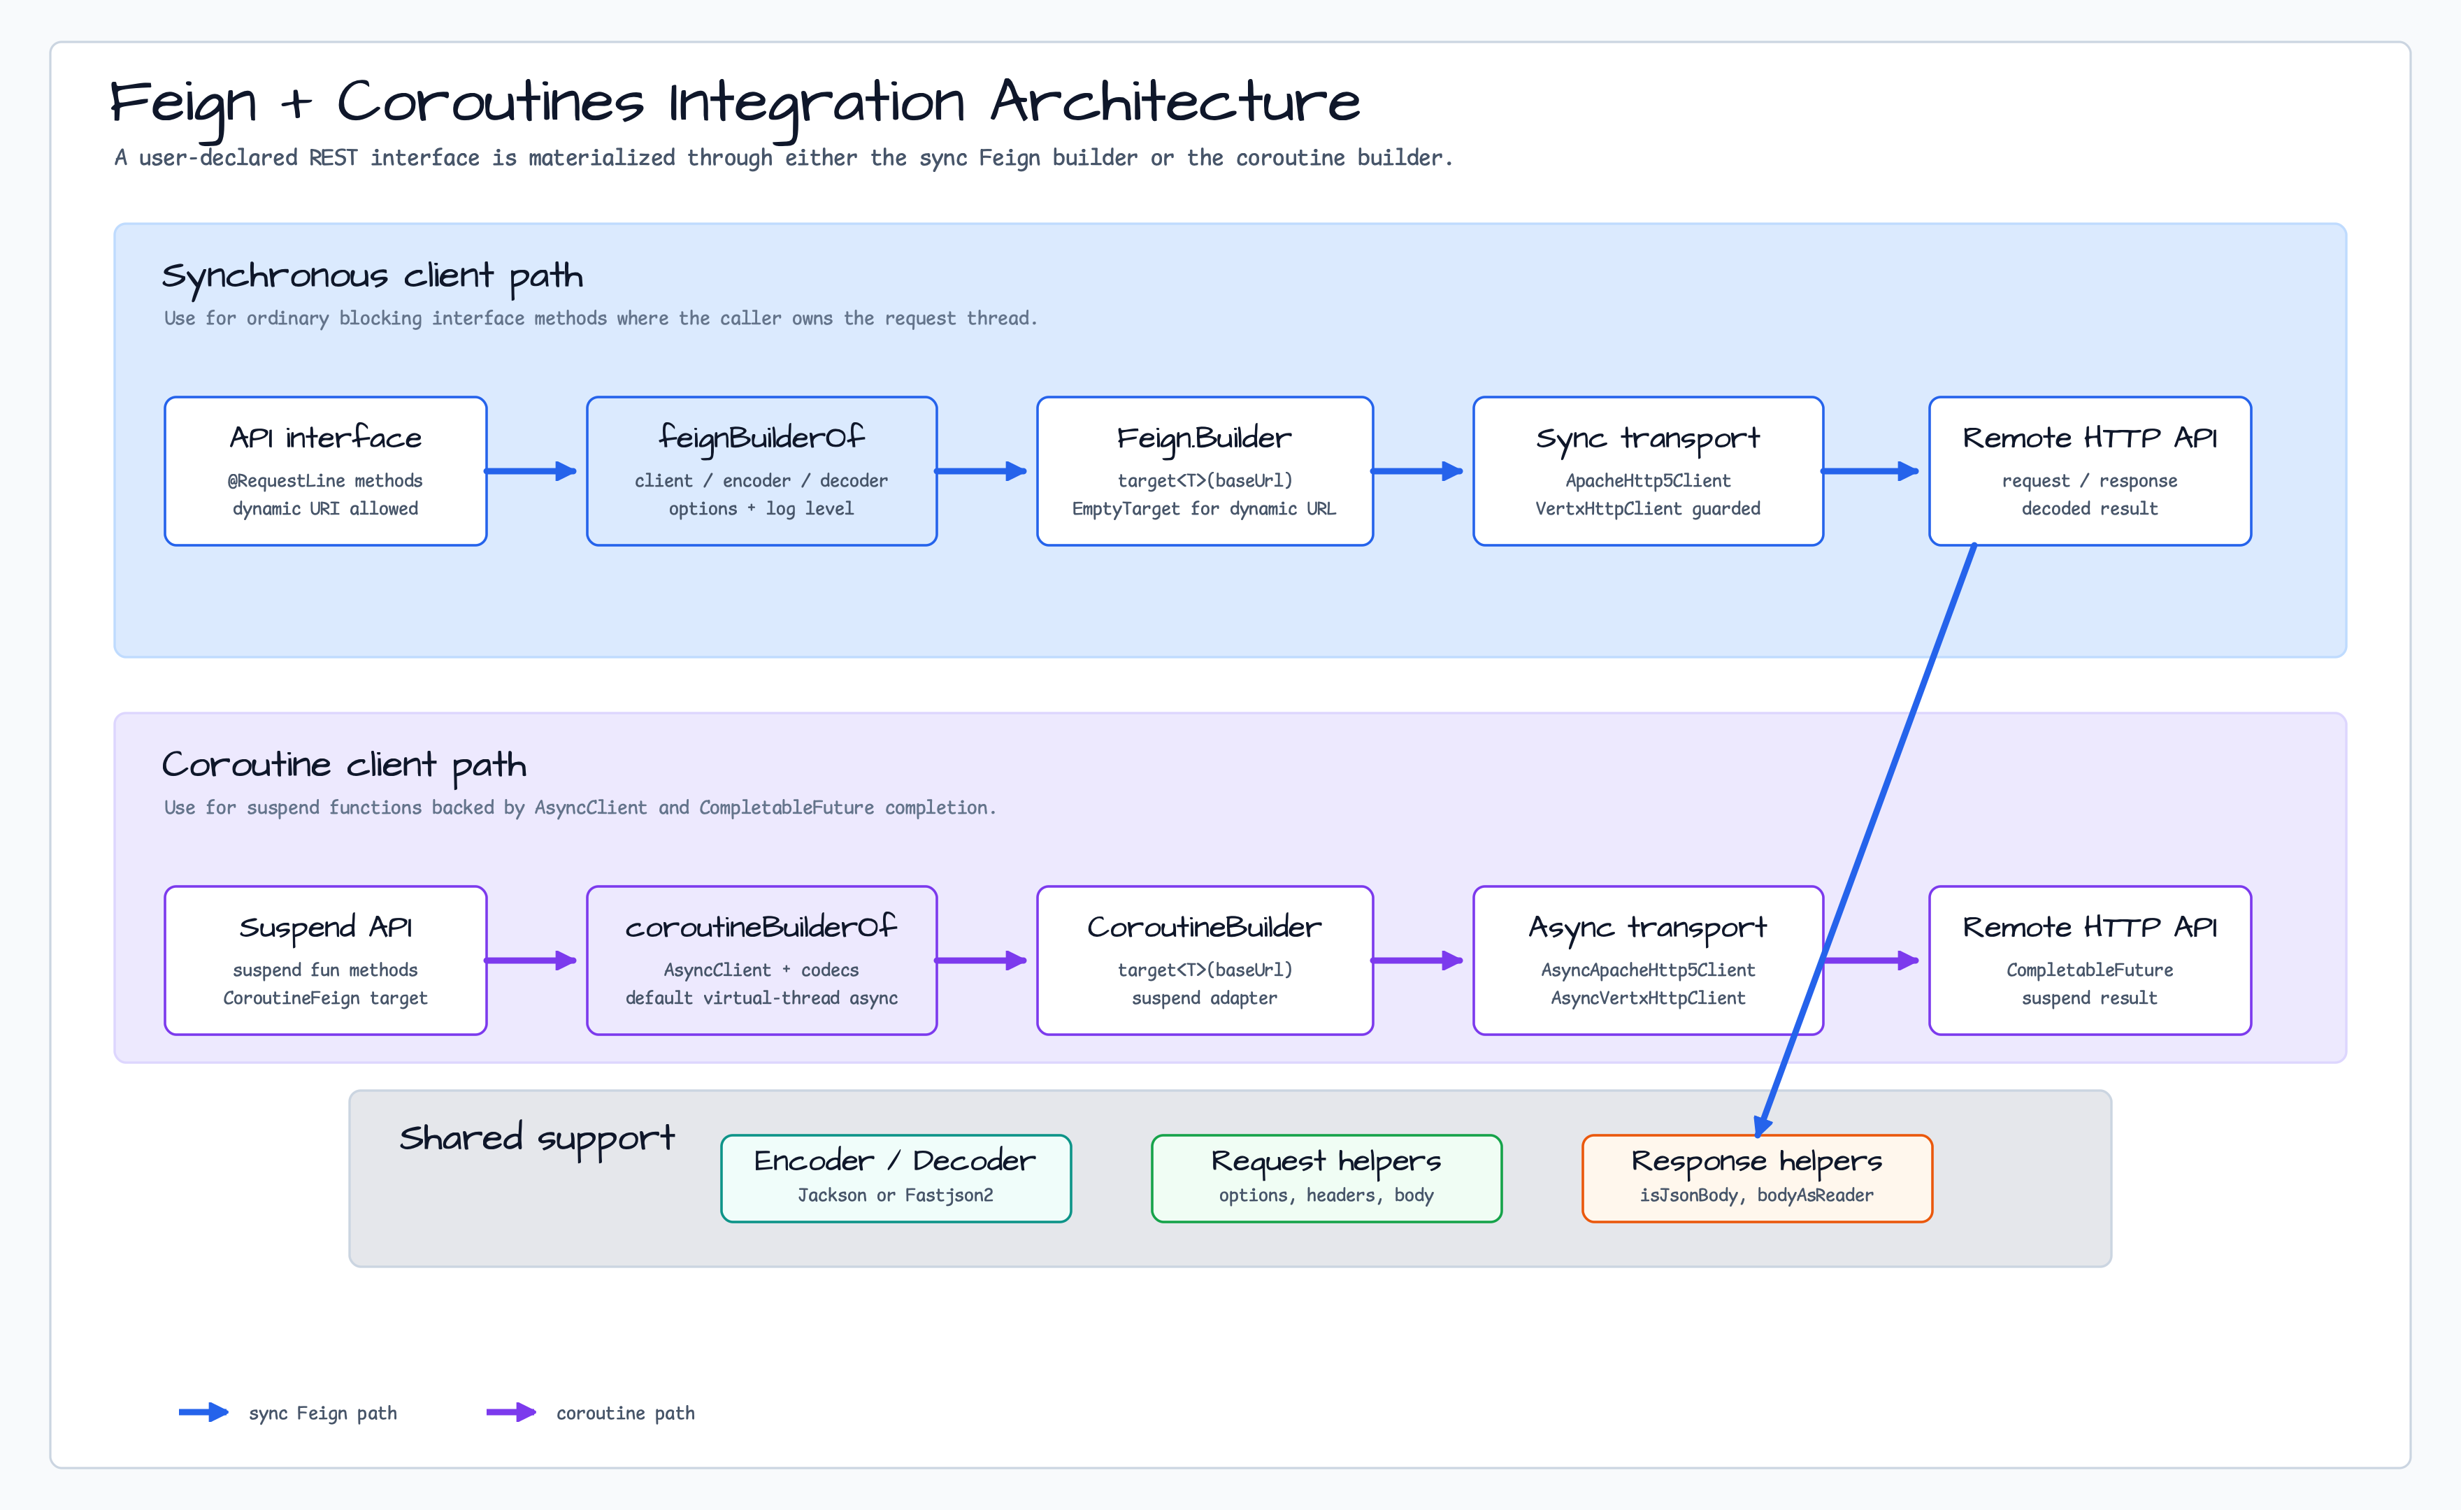This screenshot has height=1510, width=2461.
Task: Click the subtitle about user-declared REST interface
Action: (784, 158)
